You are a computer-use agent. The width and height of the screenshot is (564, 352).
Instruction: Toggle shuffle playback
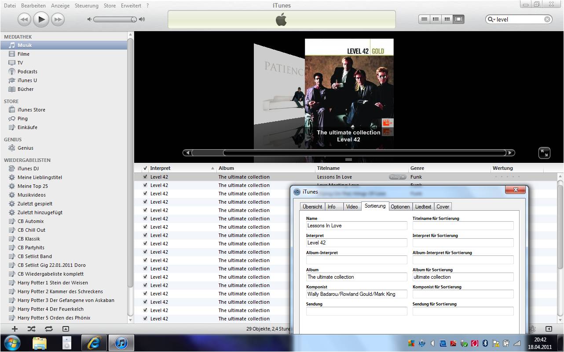[x=31, y=329]
